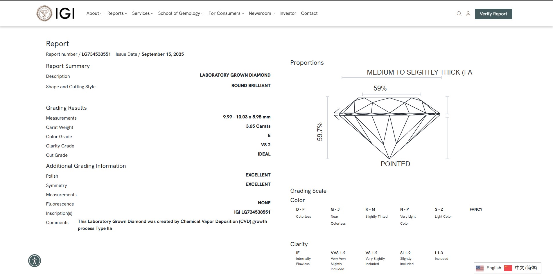Click the diamond proportions diagram

tap(389, 128)
